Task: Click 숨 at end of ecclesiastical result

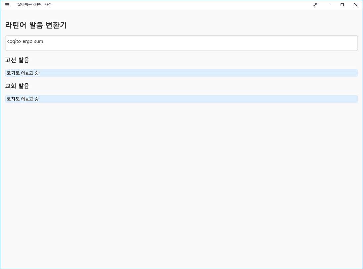Action: (36, 99)
